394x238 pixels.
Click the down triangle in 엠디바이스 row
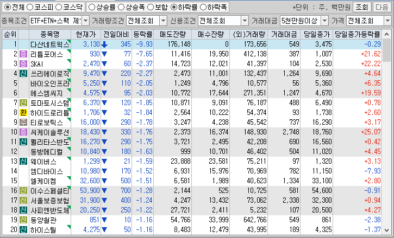(104, 171)
